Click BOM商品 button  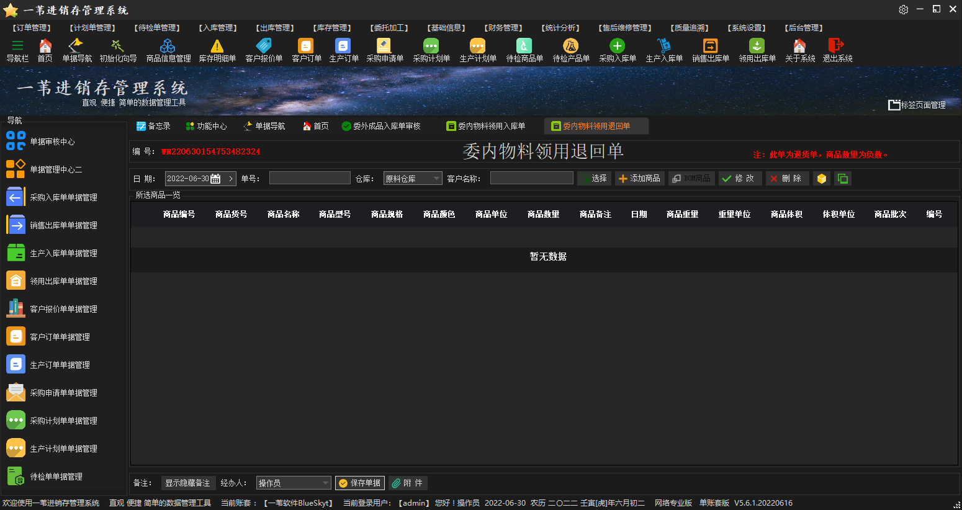point(691,179)
